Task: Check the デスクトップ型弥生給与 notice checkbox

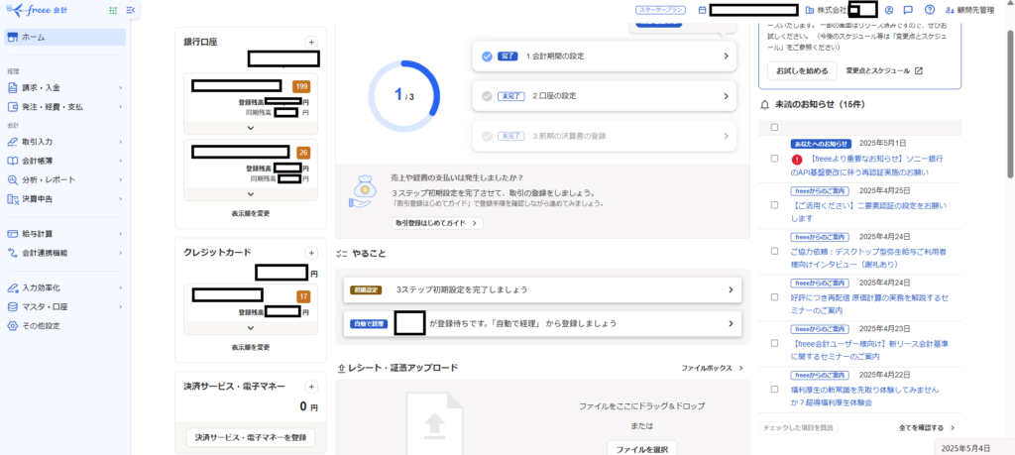Action: 774,251
